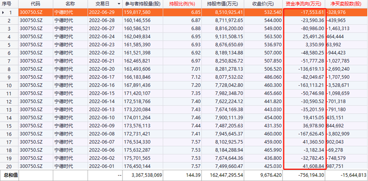Click date cell 2022-06-06
This screenshot has width=368, height=181.
[101, 150]
